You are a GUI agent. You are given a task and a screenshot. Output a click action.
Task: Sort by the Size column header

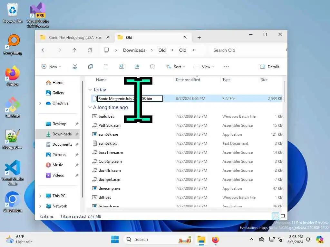coord(264,80)
